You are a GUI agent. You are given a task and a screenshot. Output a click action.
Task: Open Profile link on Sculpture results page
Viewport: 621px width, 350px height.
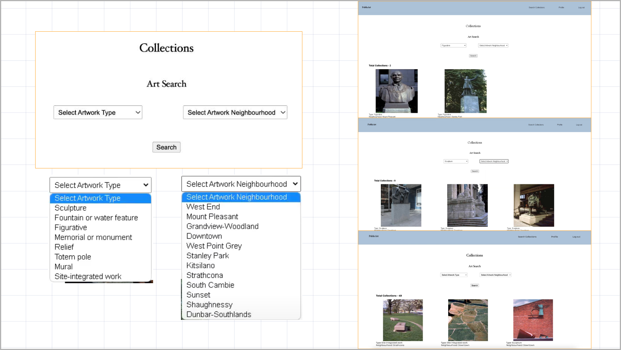(560, 125)
